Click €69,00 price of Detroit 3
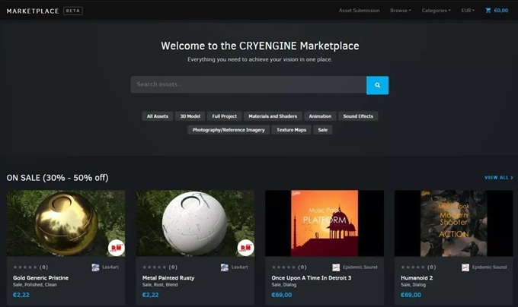Screen dimensions: 518x307 pyautogui.click(x=281, y=295)
